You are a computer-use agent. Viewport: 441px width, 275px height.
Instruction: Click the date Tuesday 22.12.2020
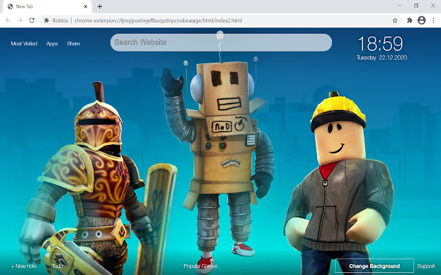[382, 58]
